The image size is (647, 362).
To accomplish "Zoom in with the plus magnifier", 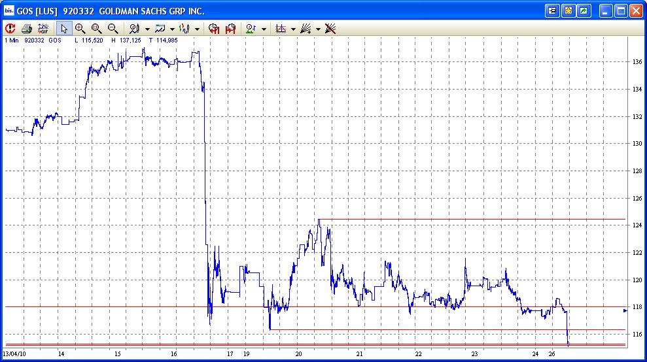I will (x=80, y=29).
